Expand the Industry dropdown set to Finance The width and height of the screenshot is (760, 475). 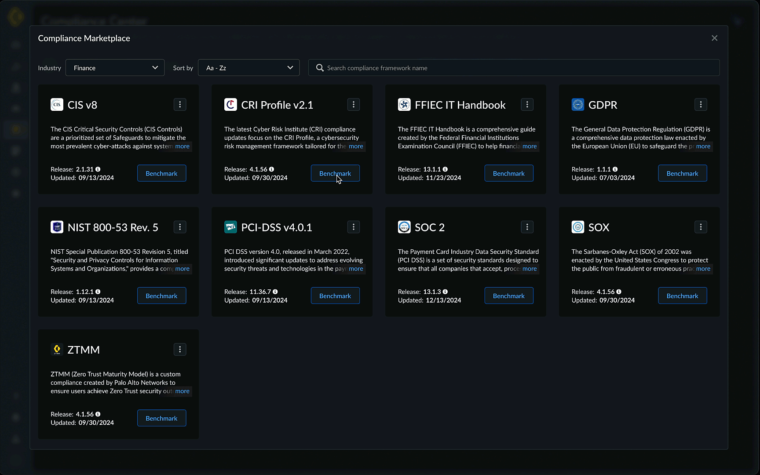click(115, 68)
